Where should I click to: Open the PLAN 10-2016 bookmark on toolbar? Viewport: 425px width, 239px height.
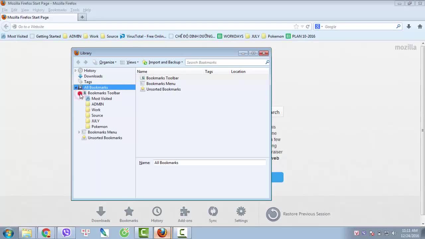click(300, 36)
